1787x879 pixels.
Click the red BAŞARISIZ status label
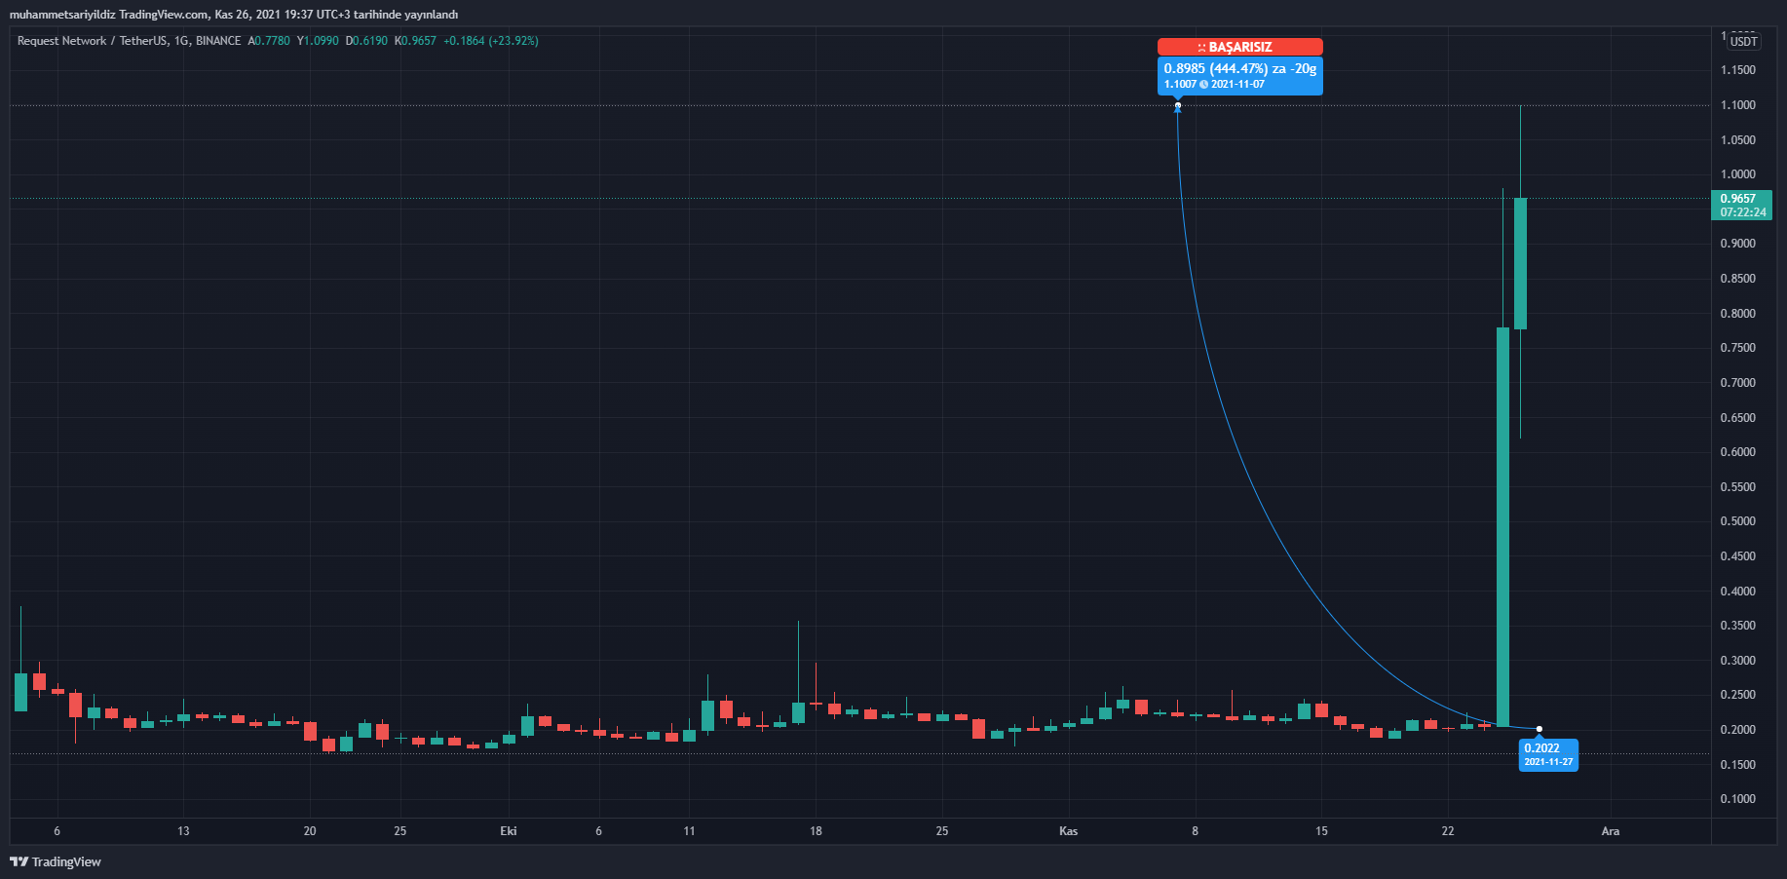click(1239, 47)
